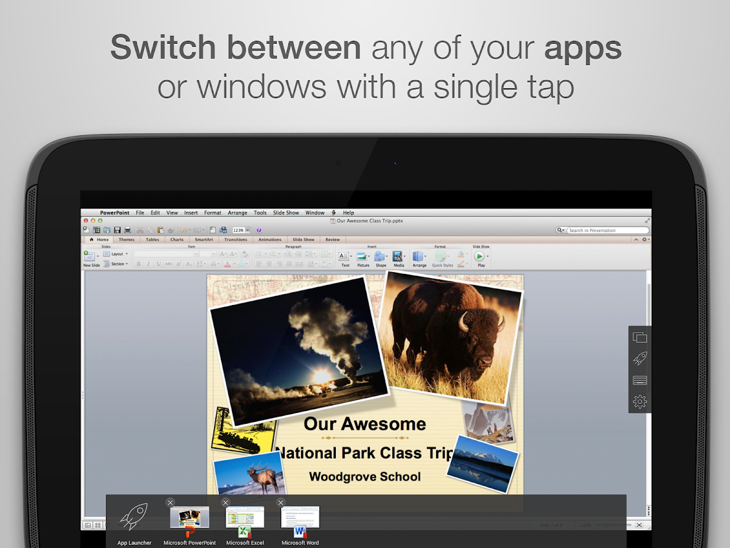This screenshot has width=730, height=548.
Task: Open the Arrange button in Format group
Action: (x=419, y=258)
